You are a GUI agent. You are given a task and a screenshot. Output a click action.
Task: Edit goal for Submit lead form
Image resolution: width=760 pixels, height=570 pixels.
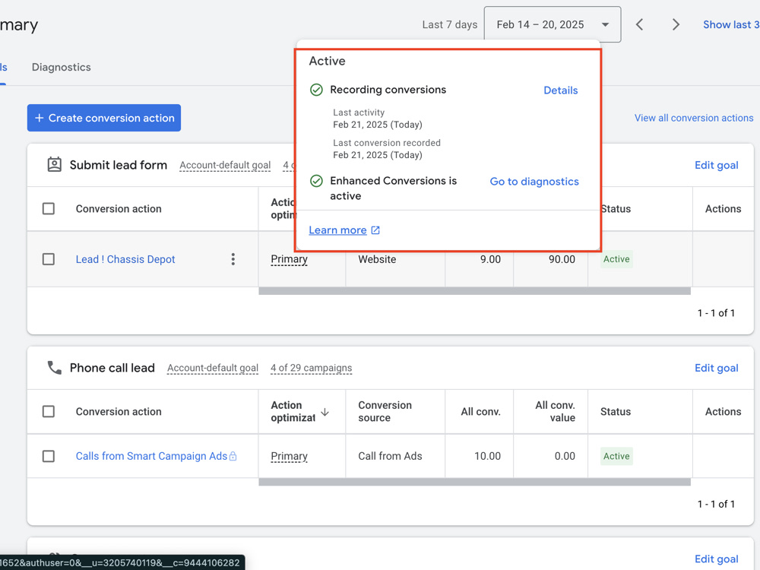point(716,165)
